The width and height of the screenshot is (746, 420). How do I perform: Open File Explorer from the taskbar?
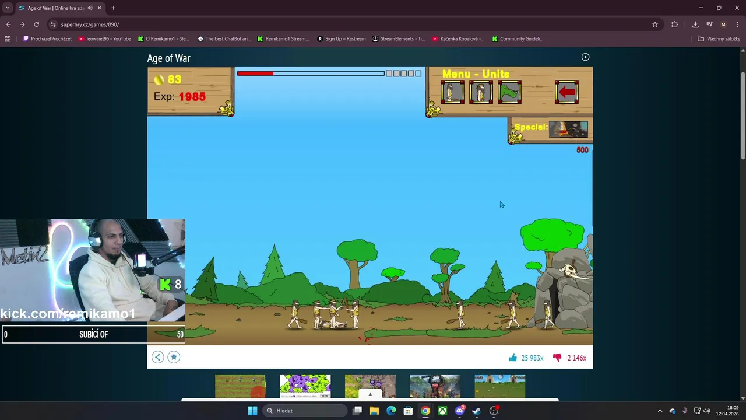coord(374,411)
